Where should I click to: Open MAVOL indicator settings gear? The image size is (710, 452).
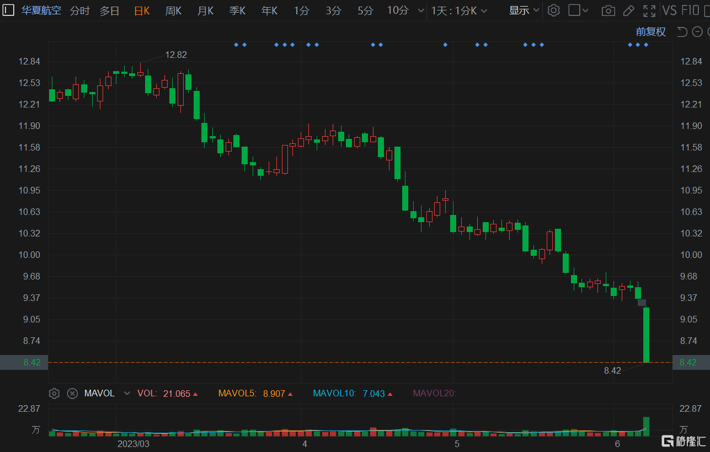[x=54, y=394]
